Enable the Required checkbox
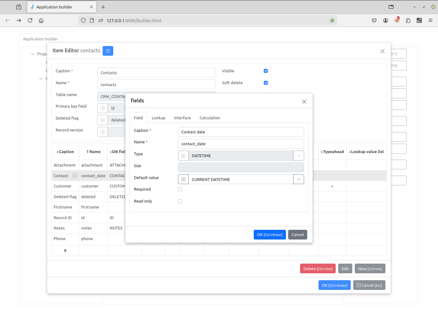438x309 pixels. coord(180,189)
